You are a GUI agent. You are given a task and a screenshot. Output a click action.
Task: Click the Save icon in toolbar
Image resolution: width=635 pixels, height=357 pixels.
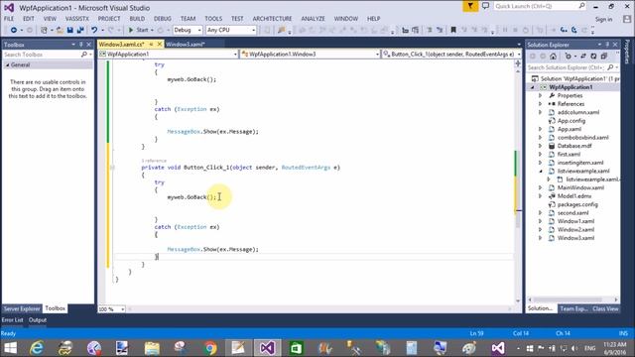tap(70, 30)
